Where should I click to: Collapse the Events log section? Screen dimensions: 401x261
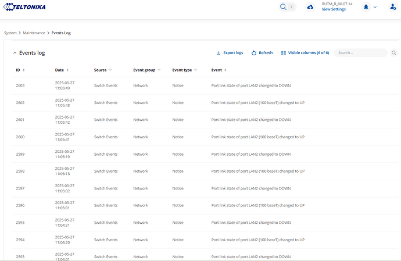[x=15, y=53]
